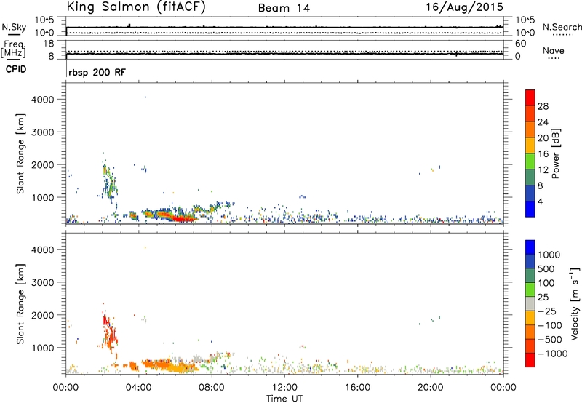The height and width of the screenshot is (403, 582).
Task: Click the rbsp 200 RF text
Action: (x=97, y=72)
